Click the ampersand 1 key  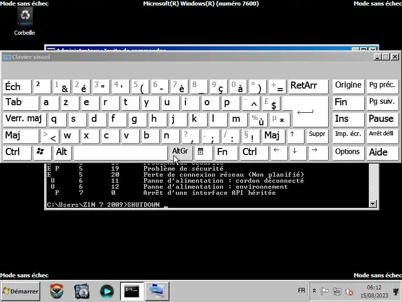point(61,86)
